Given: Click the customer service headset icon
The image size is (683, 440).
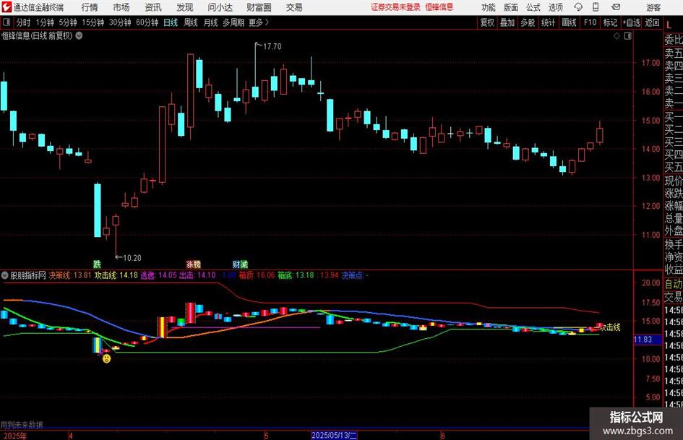Looking at the screenshot, I should [578, 7].
